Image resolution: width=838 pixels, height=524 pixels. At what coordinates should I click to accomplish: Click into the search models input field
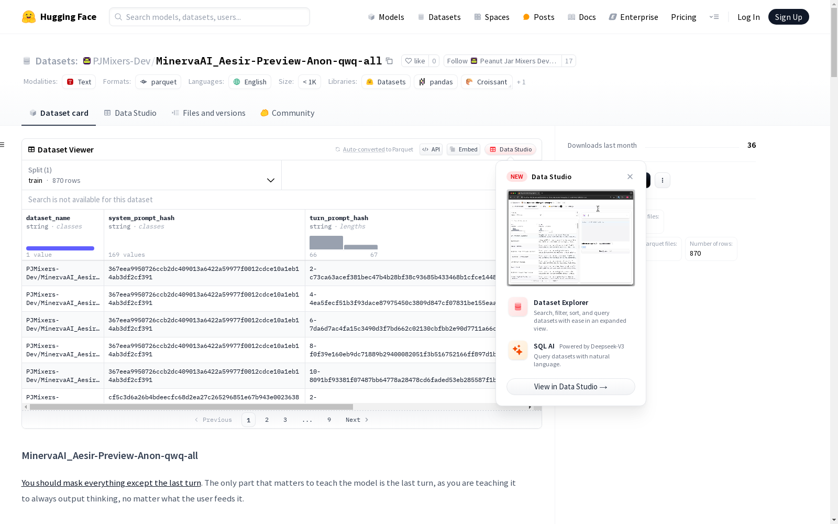(x=210, y=17)
